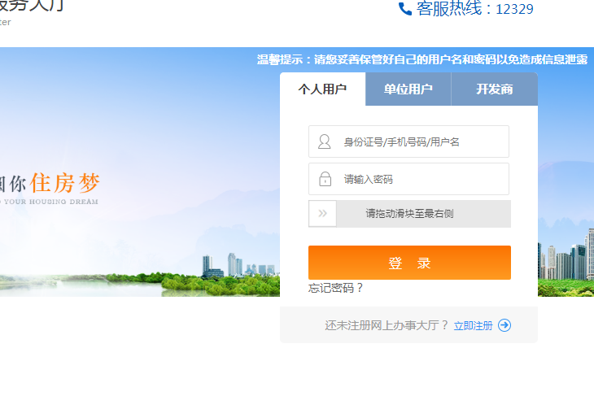Screen dimensions: 594x396
Task: Click the orange 登录 button
Action: [x=409, y=263]
